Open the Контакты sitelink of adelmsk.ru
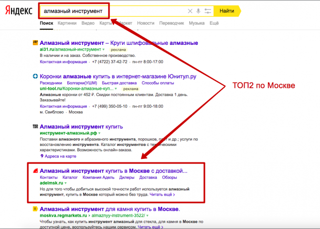This screenshot has height=229, width=320. pyautogui.click(x=49, y=177)
